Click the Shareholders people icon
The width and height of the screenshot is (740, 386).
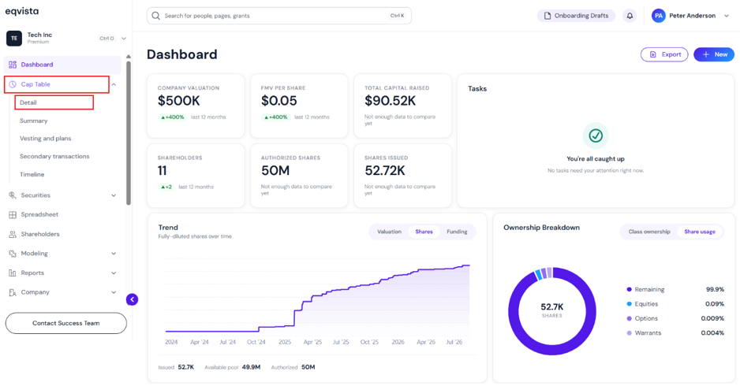pyautogui.click(x=13, y=234)
